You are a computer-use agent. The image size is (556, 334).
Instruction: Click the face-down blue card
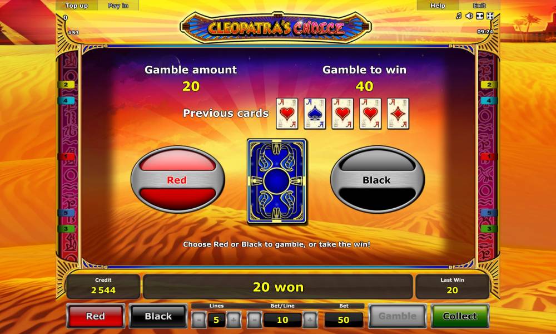276,181
